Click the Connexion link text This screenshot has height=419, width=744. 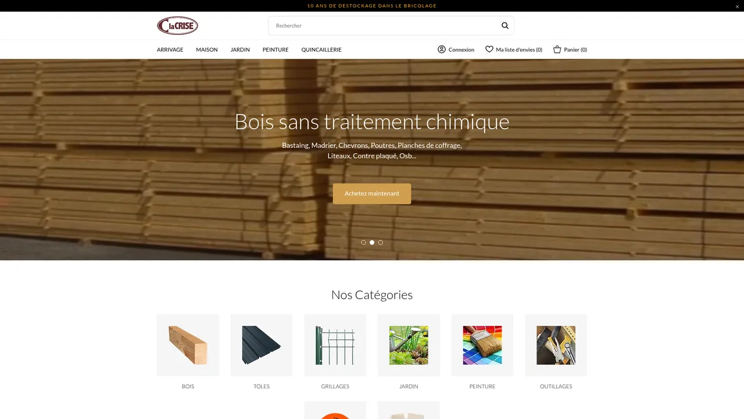(462, 49)
